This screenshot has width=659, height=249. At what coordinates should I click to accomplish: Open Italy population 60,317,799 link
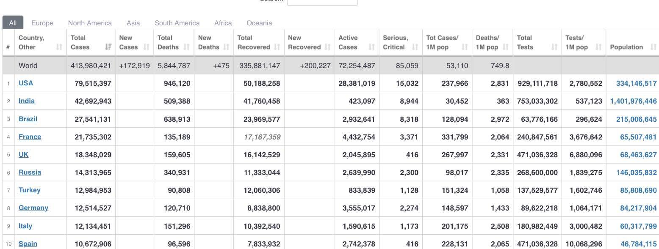[x=638, y=226]
